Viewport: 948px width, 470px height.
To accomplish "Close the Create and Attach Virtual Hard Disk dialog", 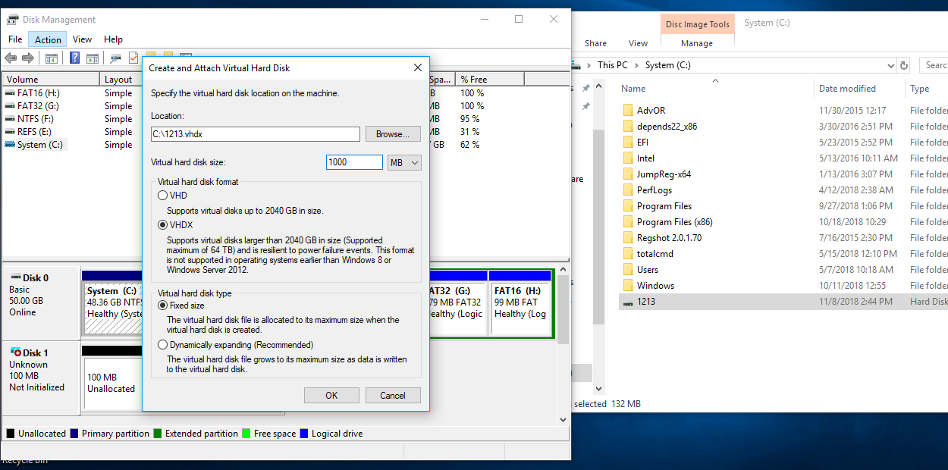I will coord(417,67).
